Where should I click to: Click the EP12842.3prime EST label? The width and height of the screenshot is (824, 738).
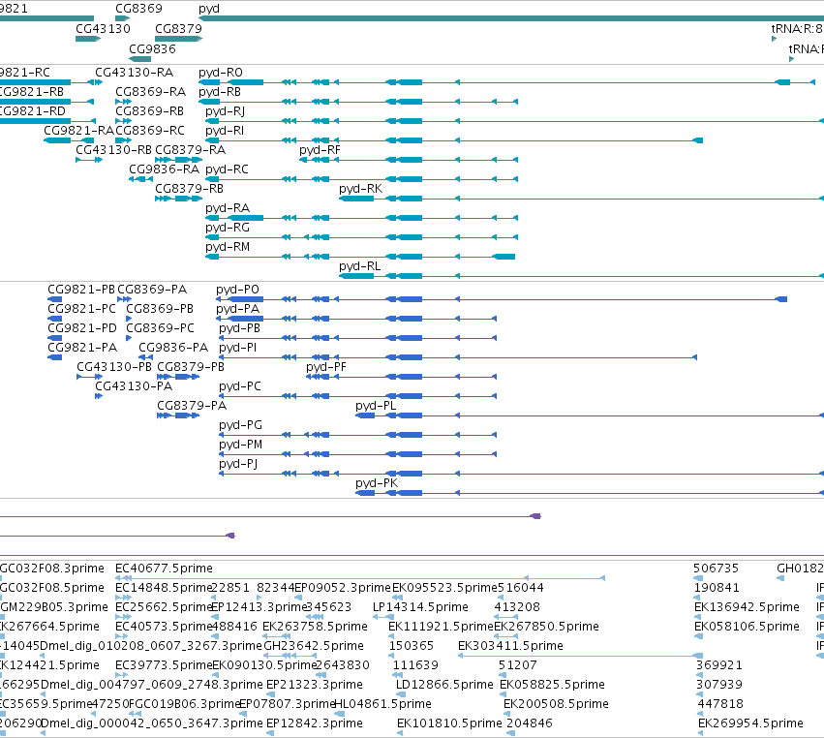pyautogui.click(x=315, y=724)
